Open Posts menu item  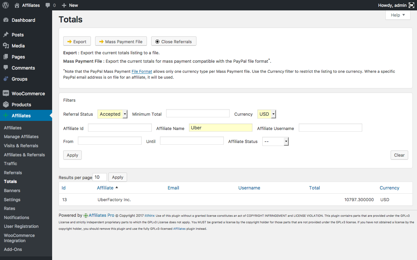click(x=26, y=35)
